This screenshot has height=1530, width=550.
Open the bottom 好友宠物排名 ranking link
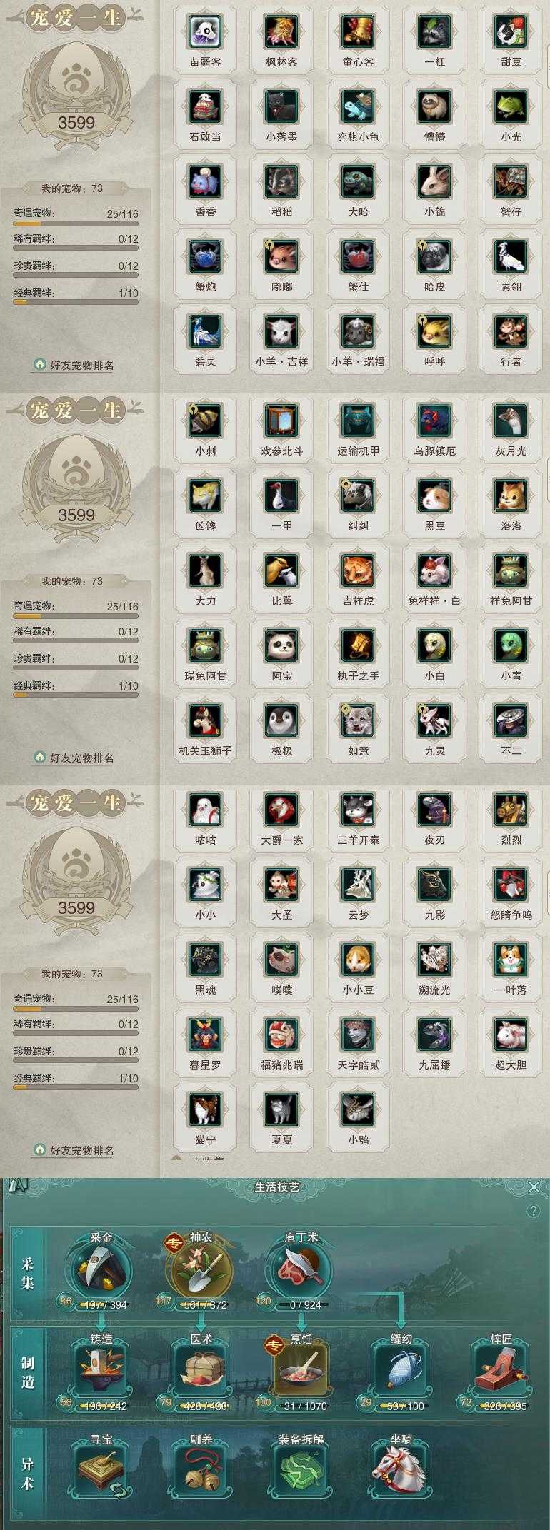coord(74,1150)
